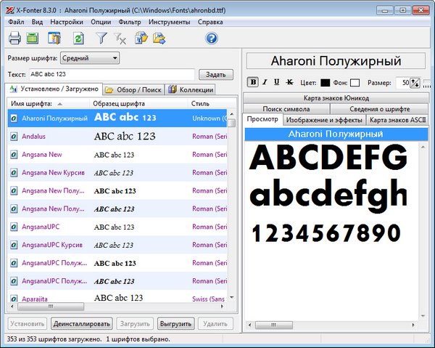Toggle Italic formatting in the preview
Image resolution: width=435 pixels, height=348 pixels.
[x=265, y=82]
